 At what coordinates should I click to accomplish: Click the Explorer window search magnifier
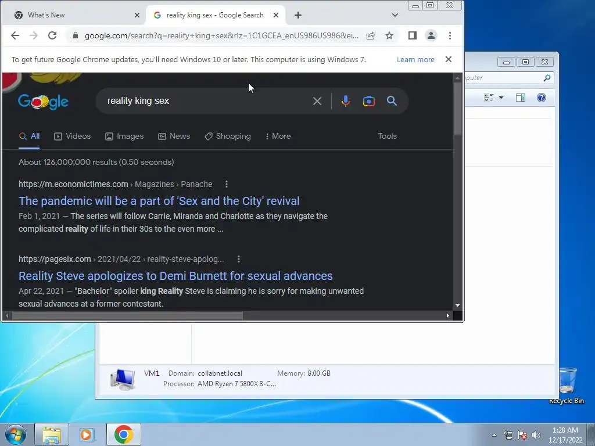[547, 78]
